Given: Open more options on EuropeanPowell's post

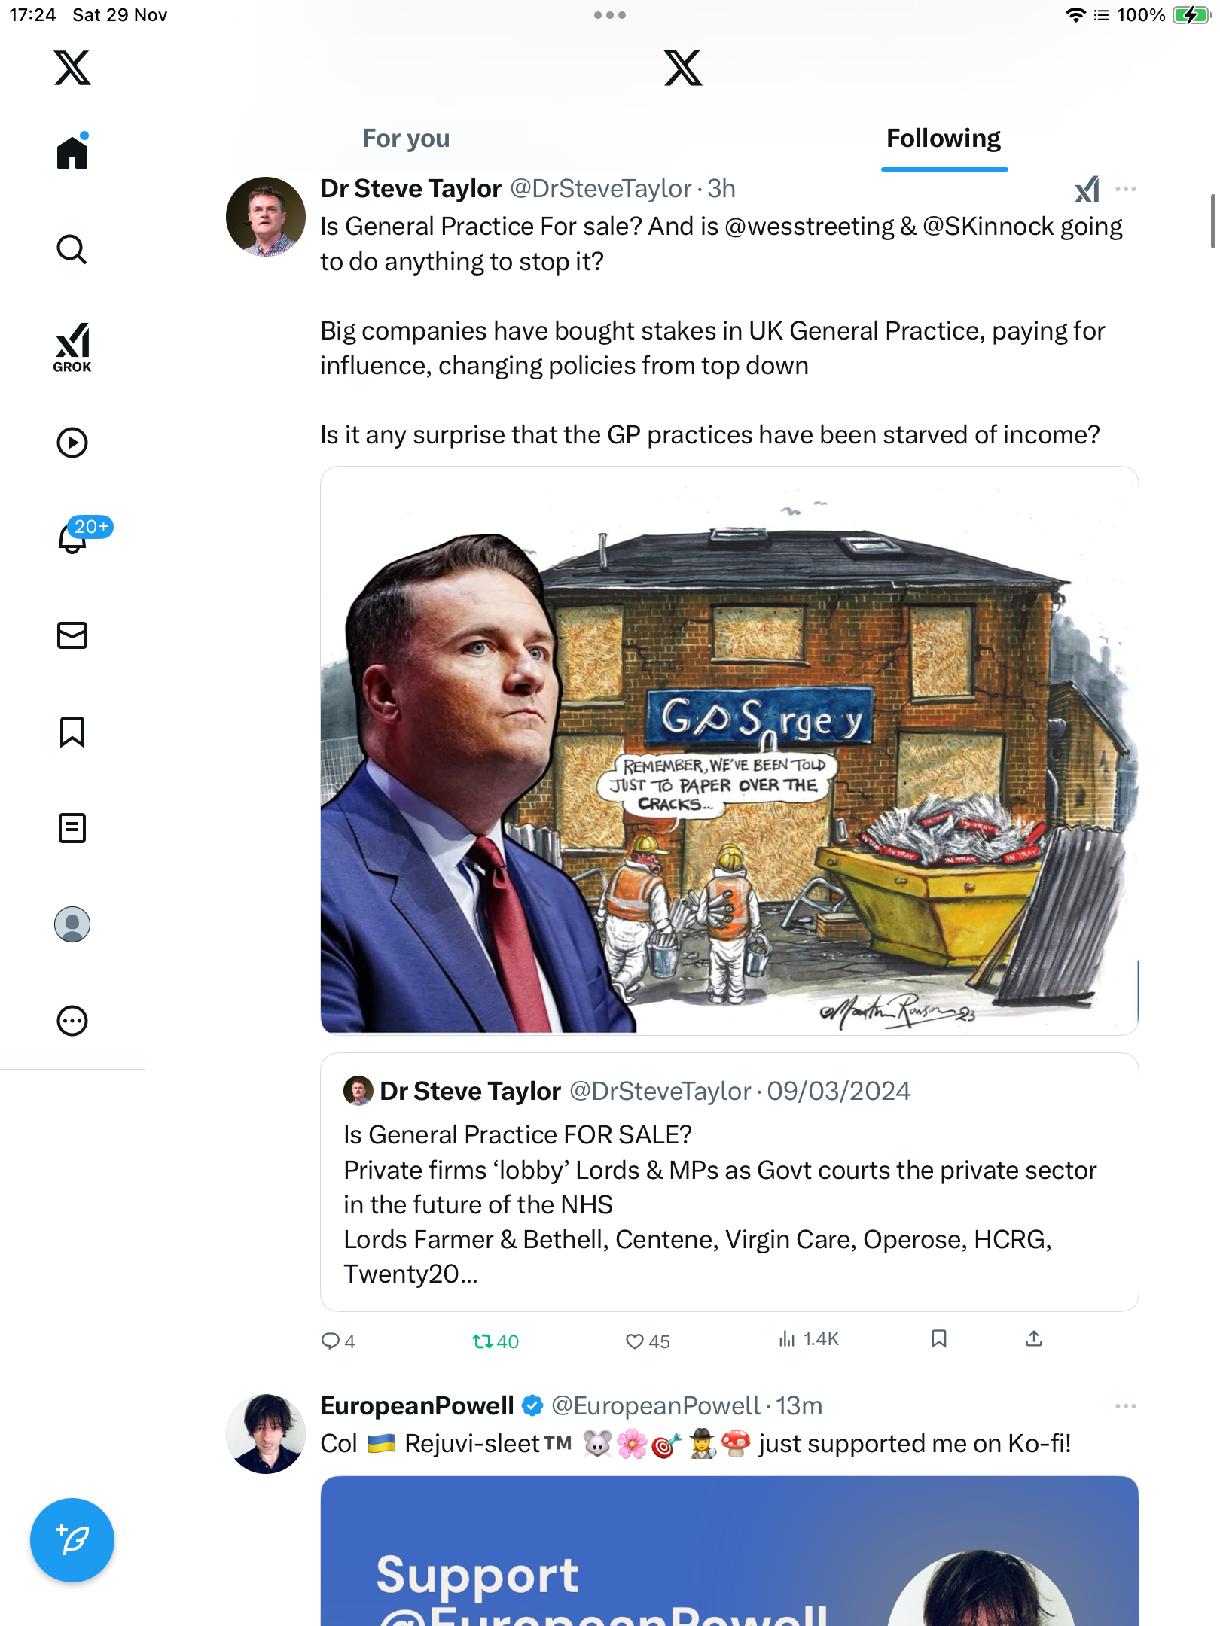Looking at the screenshot, I should point(1125,1406).
